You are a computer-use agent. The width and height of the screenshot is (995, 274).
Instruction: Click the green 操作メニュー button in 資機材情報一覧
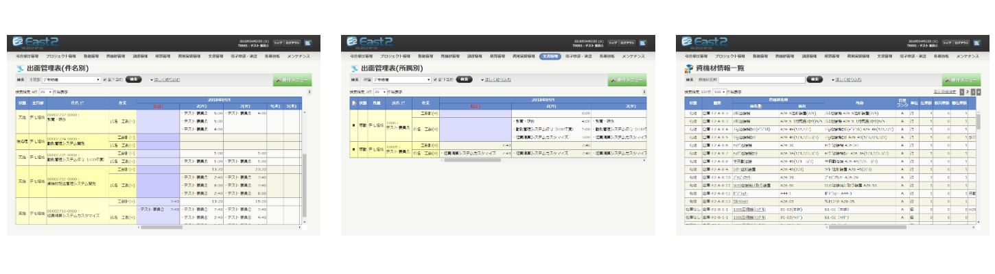[x=960, y=80]
